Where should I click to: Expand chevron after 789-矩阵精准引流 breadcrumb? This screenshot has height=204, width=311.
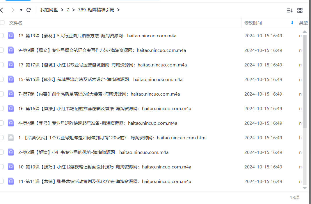point(118,10)
